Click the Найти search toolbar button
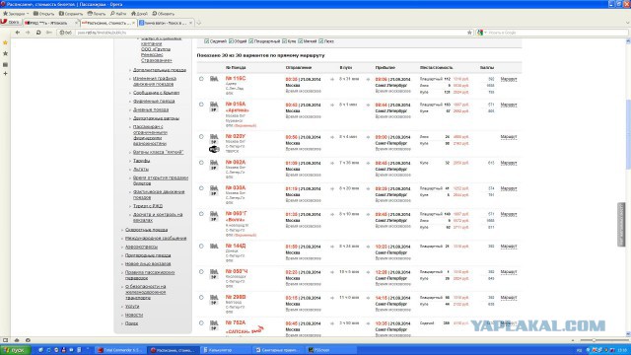Image resolution: width=631 pixels, height=355 pixels. click(x=118, y=14)
